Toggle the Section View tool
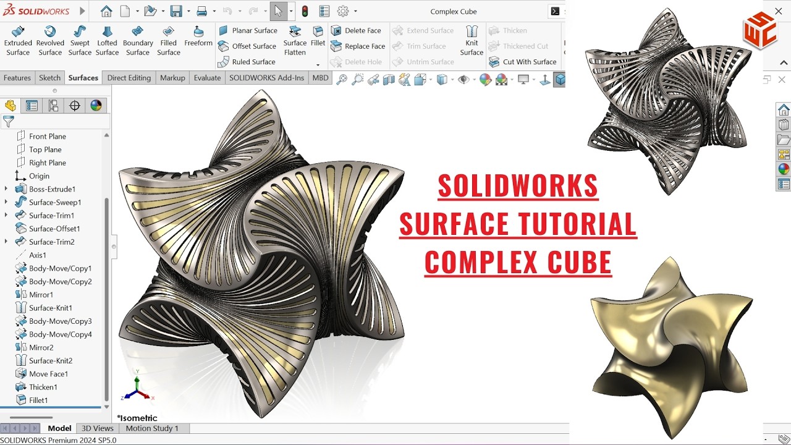791x445 pixels. [x=389, y=79]
